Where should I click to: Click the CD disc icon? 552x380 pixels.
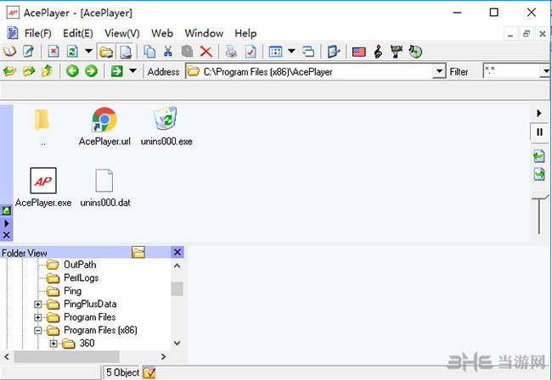[x=415, y=52]
